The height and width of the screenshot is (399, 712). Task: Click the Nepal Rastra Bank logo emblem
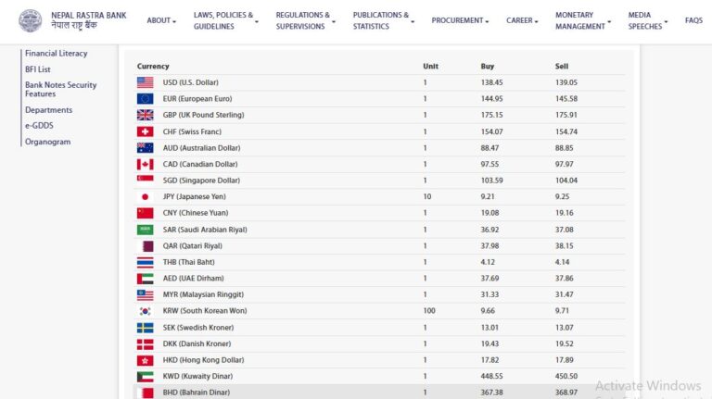(30, 20)
